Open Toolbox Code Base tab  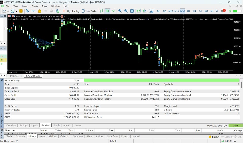point(112,136)
